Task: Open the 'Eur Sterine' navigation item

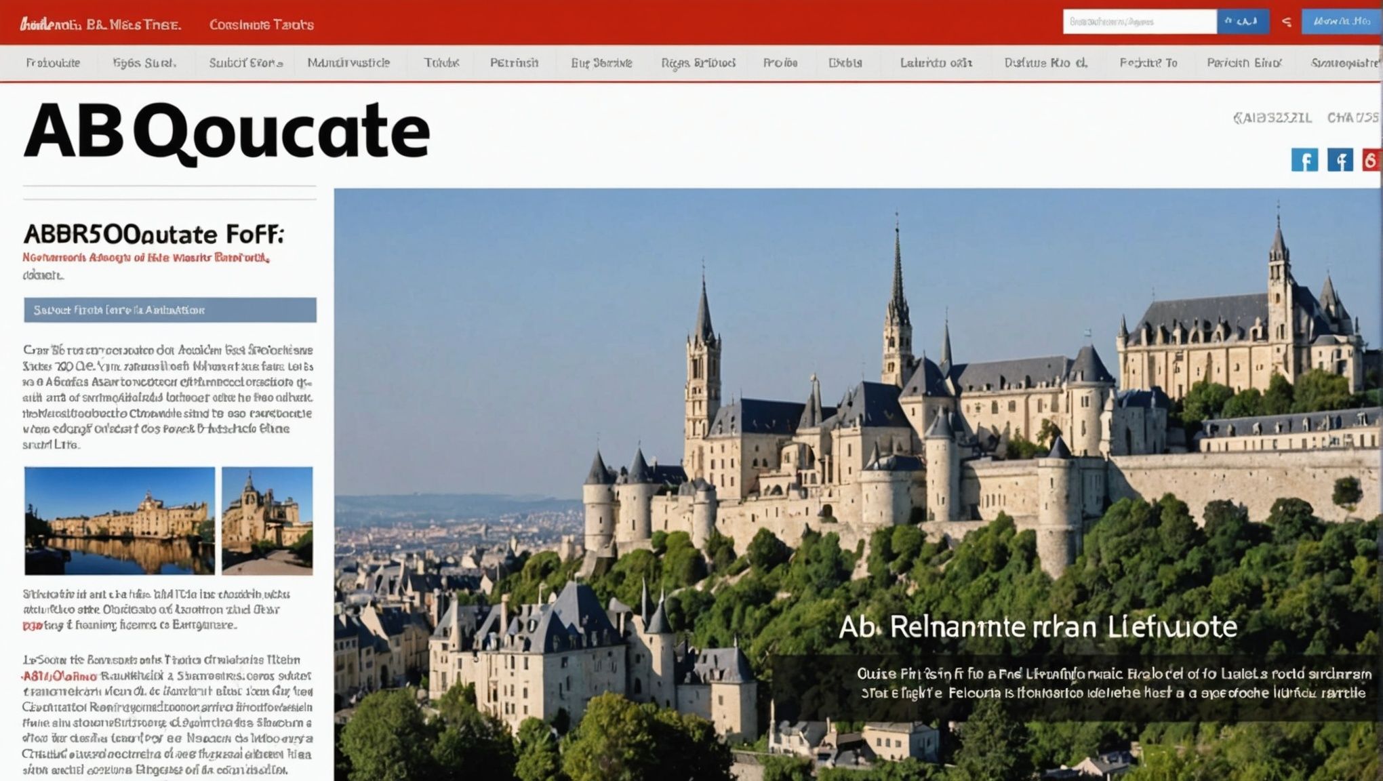Action: click(x=601, y=63)
